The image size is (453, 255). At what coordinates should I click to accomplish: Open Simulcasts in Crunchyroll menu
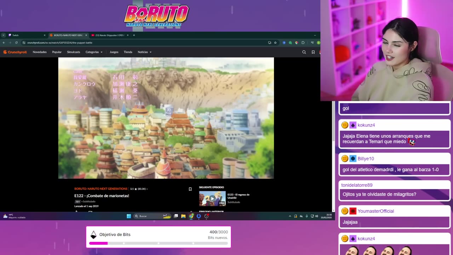(x=74, y=52)
